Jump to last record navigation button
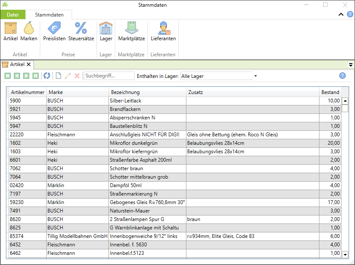Screen dimensions: 355x265 36,76
